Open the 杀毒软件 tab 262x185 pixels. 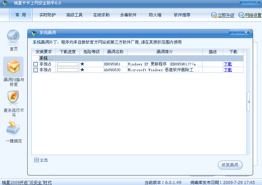(x=128, y=15)
